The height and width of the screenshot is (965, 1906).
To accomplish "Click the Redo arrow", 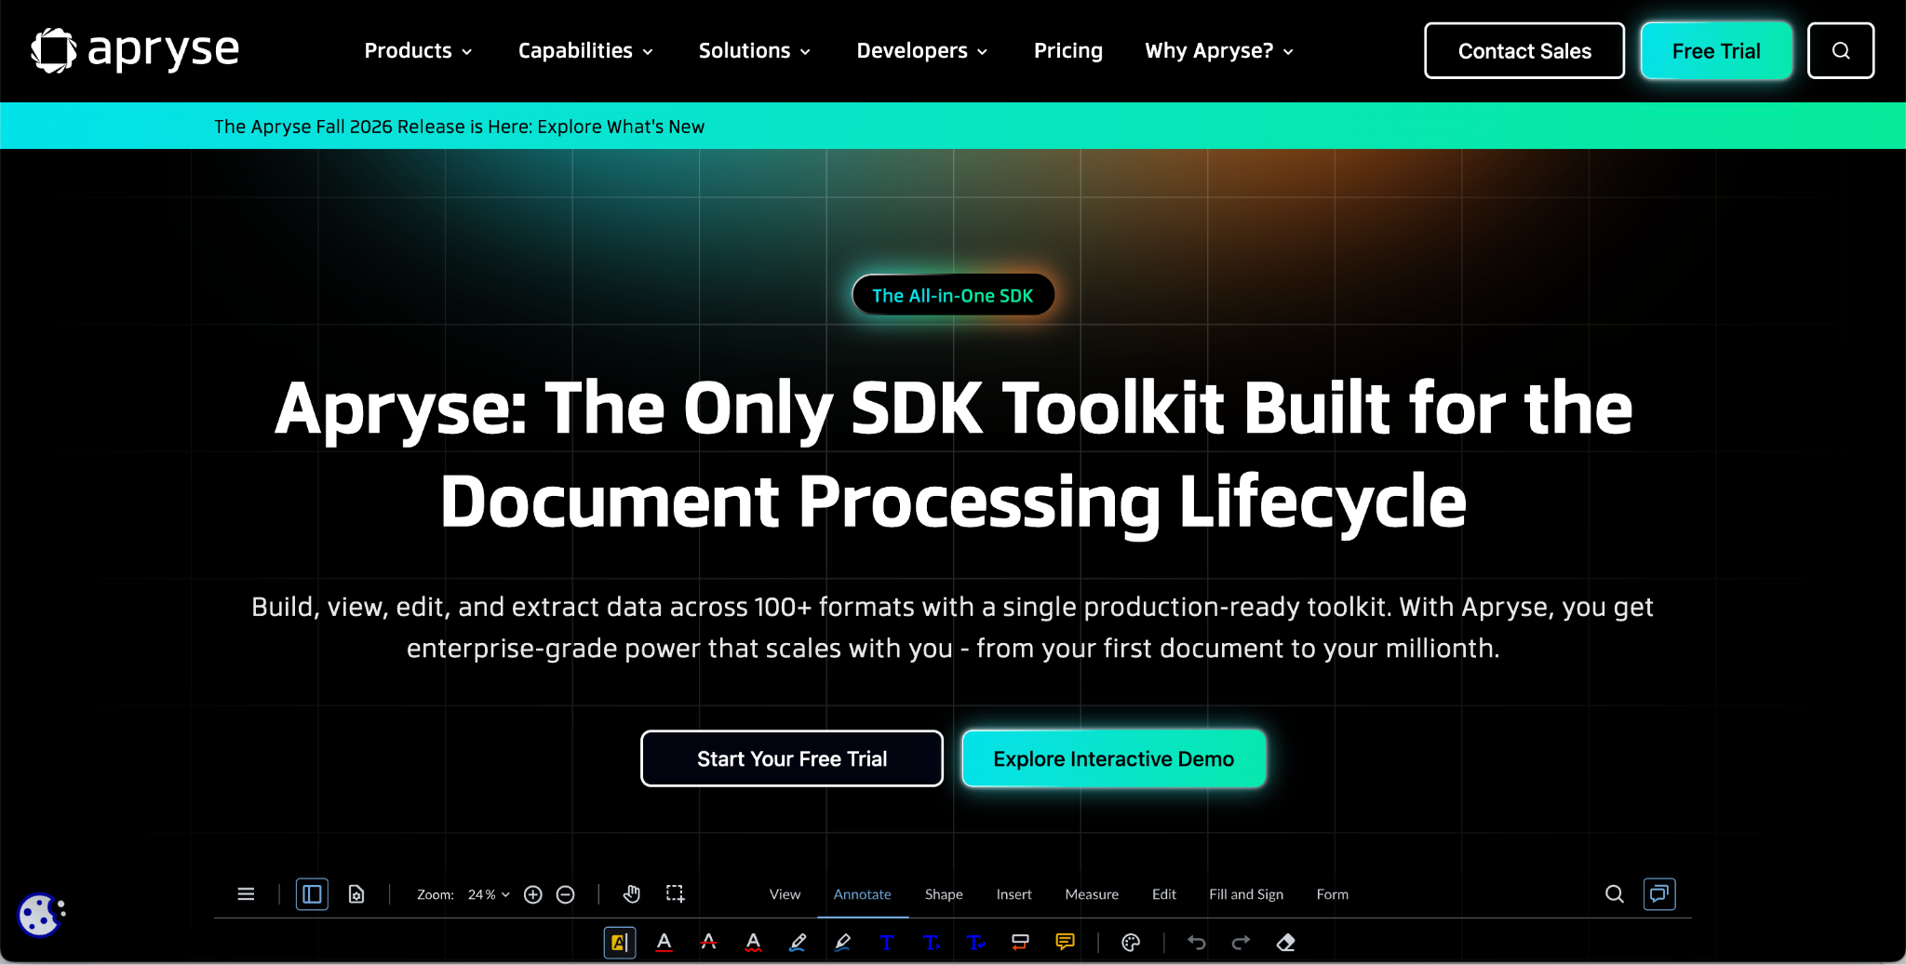I will tap(1241, 943).
